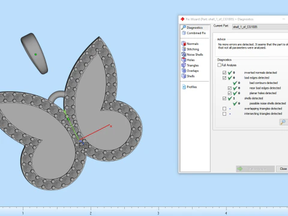
Task: Toggle shells detected checkbox
Action: pos(224,98)
